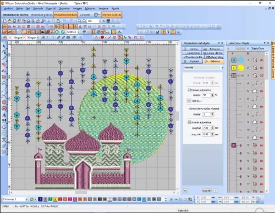Screen dimensions: 275x213
Task: Click the Mostrar Gráficos button
Action: 112,15
